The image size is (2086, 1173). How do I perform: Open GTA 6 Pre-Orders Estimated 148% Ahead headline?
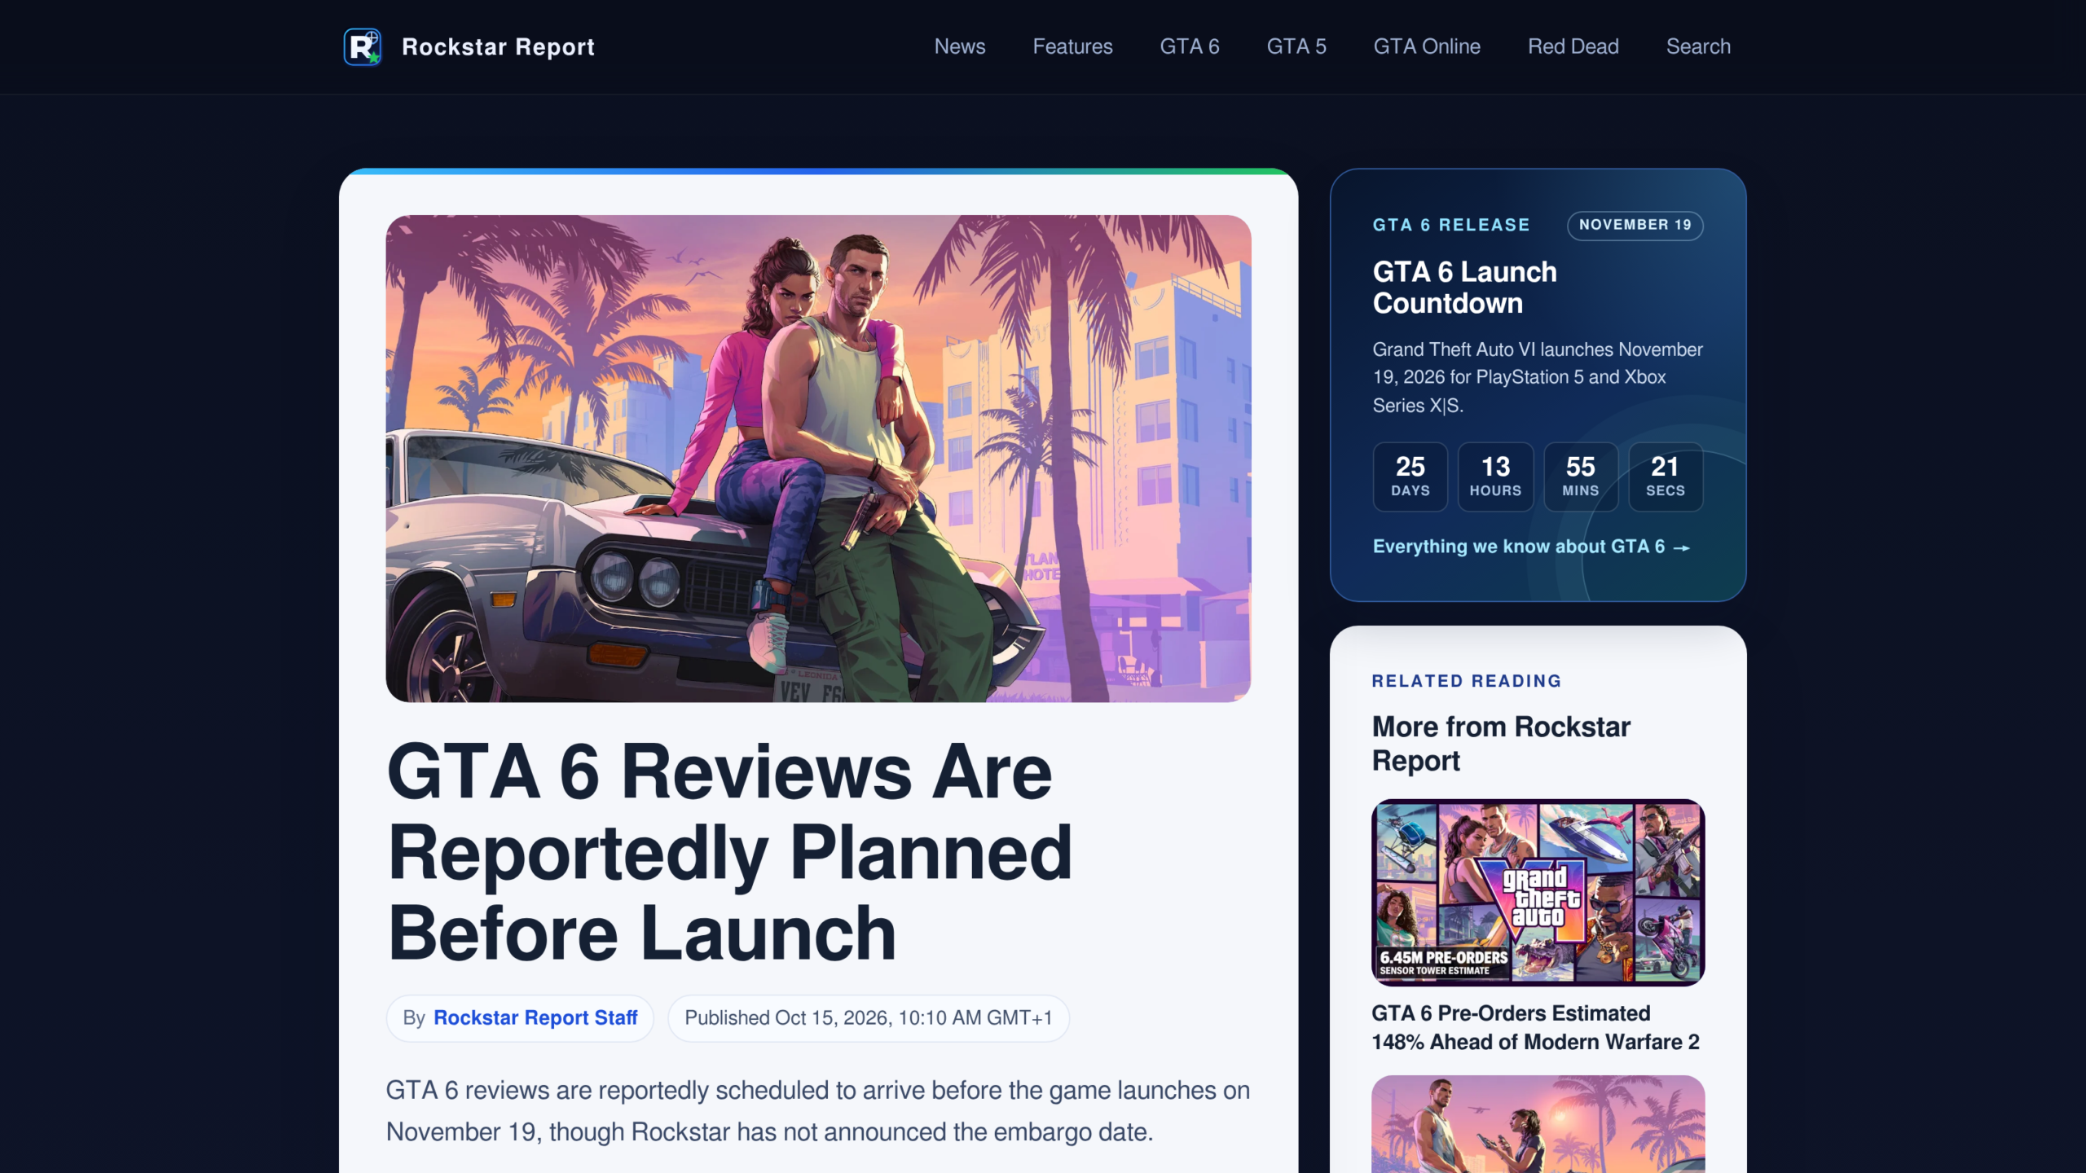tap(1535, 1028)
